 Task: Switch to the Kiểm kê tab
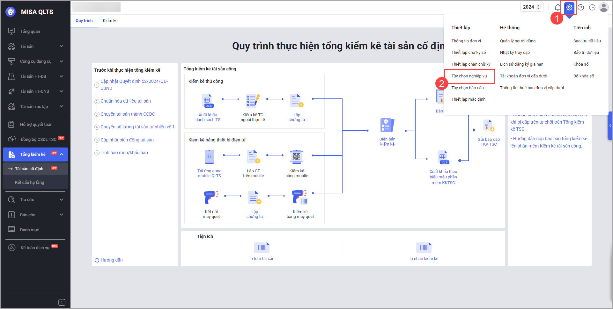[110, 21]
